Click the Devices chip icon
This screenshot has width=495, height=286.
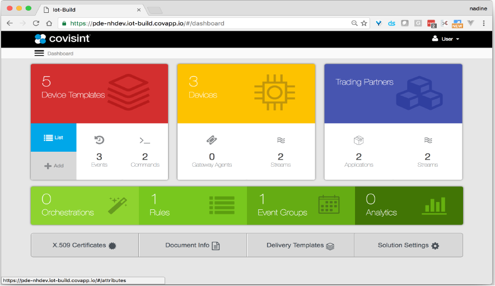pyautogui.click(x=274, y=92)
